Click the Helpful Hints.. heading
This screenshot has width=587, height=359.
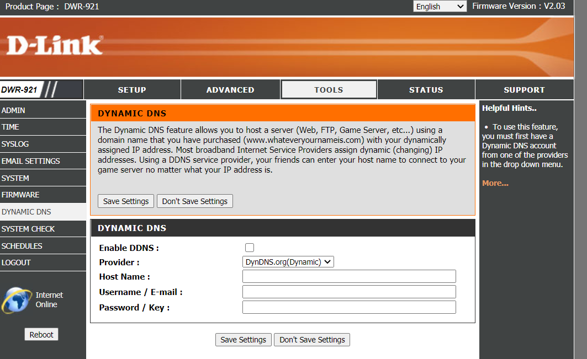509,108
